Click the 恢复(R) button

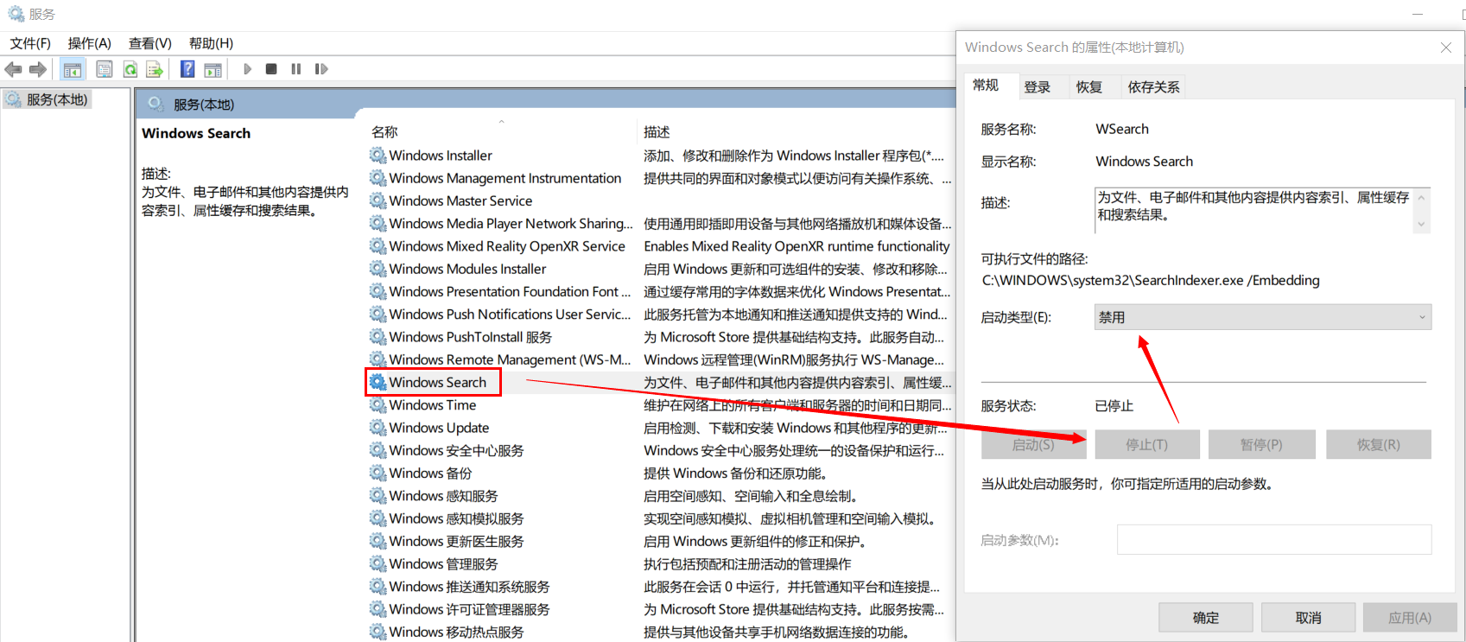tap(1378, 444)
